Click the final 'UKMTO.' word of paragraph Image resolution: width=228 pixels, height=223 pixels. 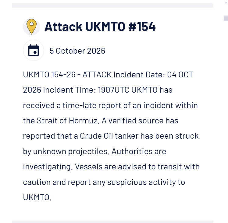37,197
